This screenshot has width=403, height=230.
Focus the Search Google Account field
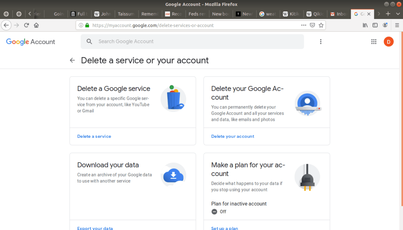coord(192,41)
